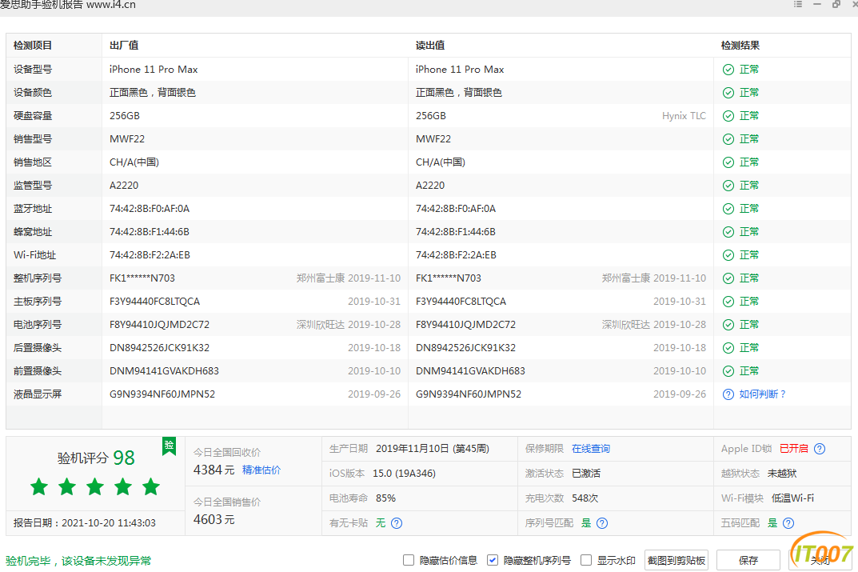
Task: Click the 如何判断？ link
Action: tap(763, 394)
